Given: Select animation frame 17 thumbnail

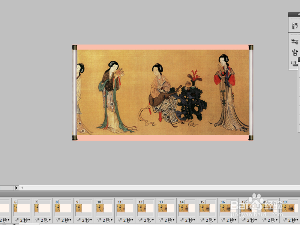Looking at the screenshot, I should 249,208.
